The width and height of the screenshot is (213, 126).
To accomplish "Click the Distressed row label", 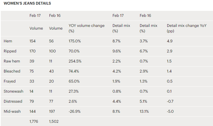I will [13, 101].
